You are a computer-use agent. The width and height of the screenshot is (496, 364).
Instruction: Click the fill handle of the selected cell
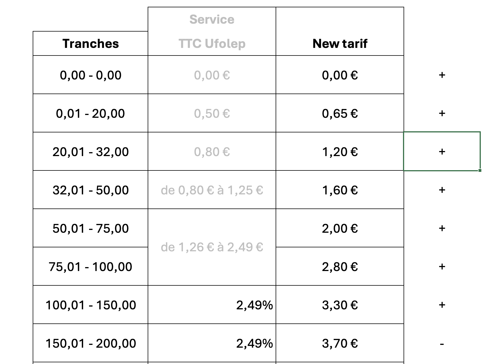click(480, 170)
